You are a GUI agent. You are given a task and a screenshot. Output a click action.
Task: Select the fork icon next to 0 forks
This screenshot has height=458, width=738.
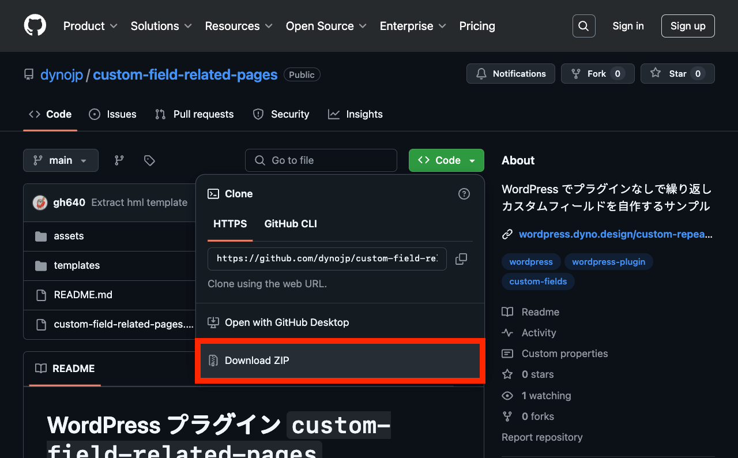(x=507, y=416)
